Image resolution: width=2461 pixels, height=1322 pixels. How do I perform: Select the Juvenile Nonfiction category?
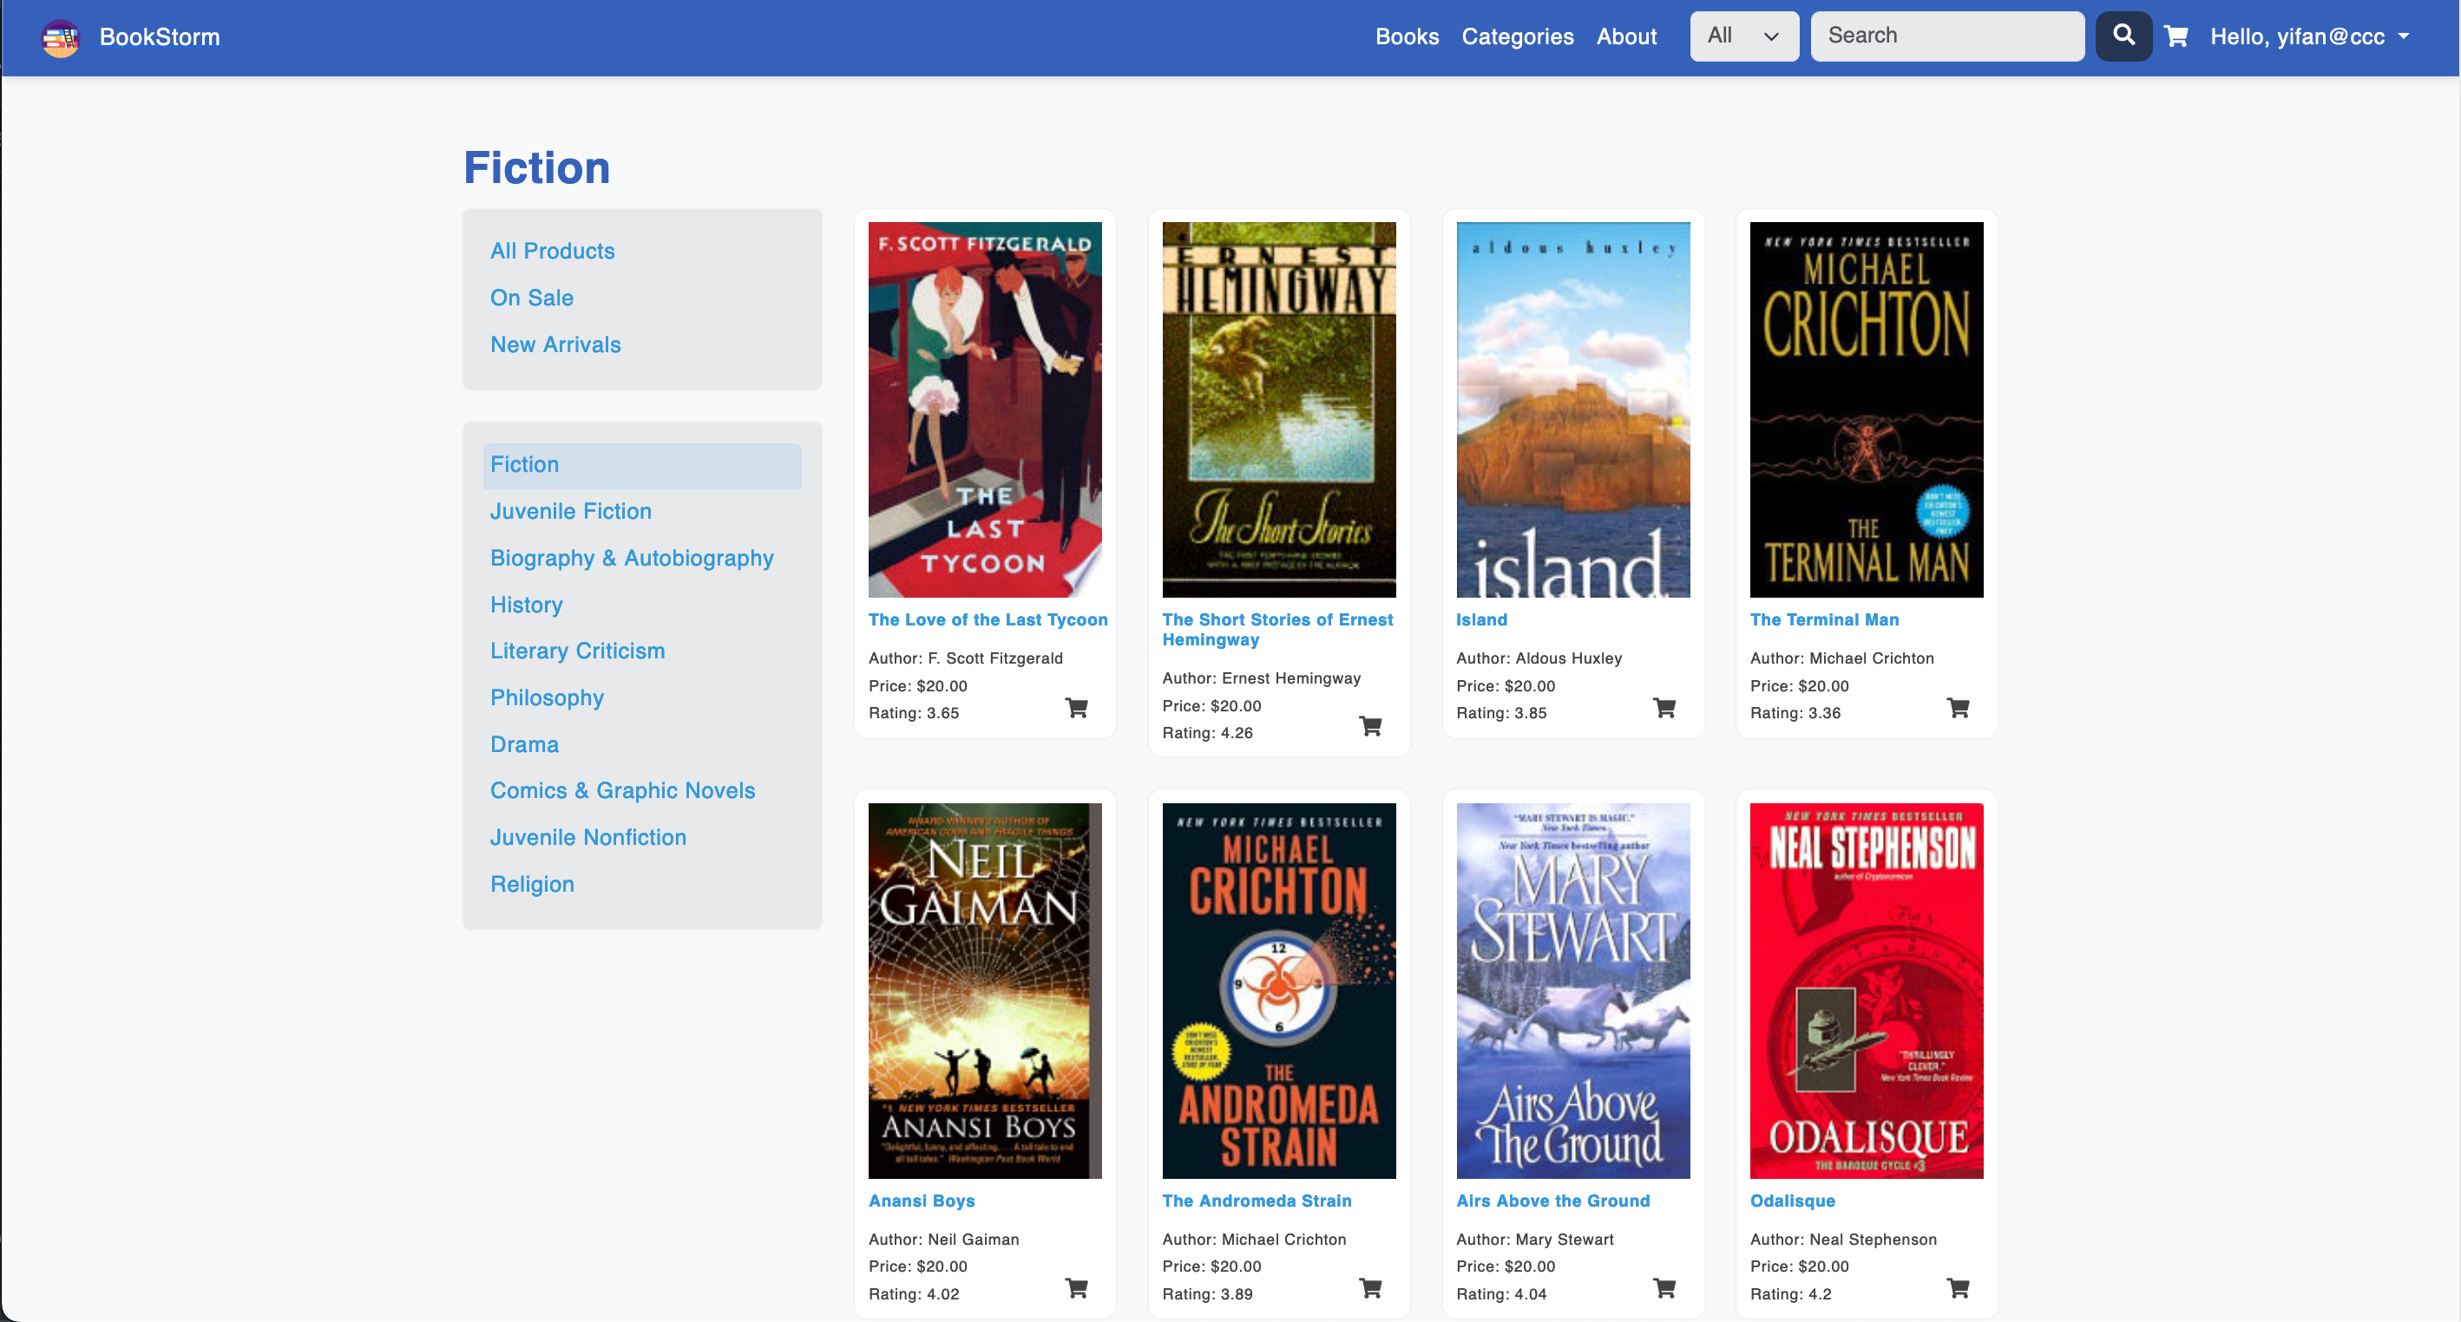tap(587, 837)
